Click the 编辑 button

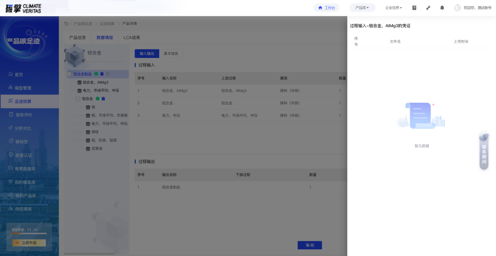(x=310, y=245)
